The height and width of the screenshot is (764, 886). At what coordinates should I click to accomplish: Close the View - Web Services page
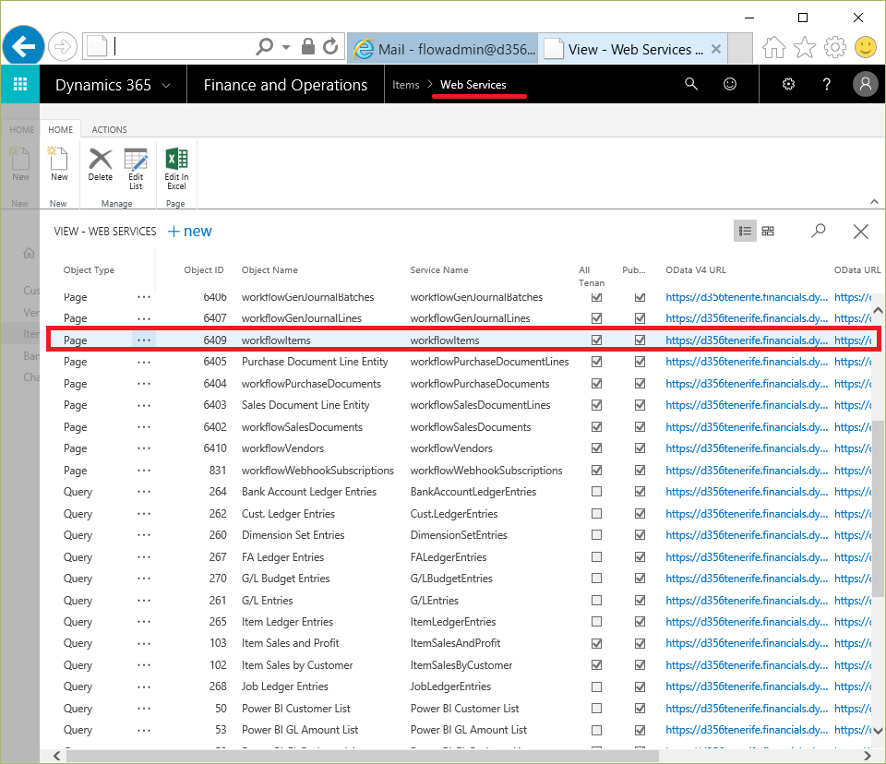(860, 231)
